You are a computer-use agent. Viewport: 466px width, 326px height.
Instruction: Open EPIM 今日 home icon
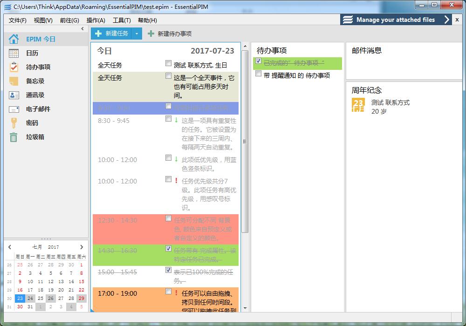click(14, 39)
